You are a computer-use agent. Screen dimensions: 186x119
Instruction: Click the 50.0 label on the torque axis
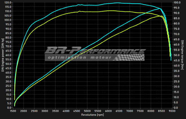click(x=176, y=55)
